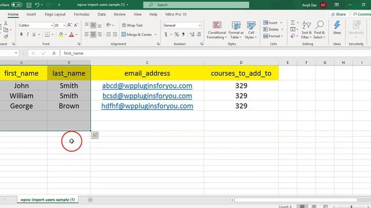Open Sort & Filter menu

[307, 30]
